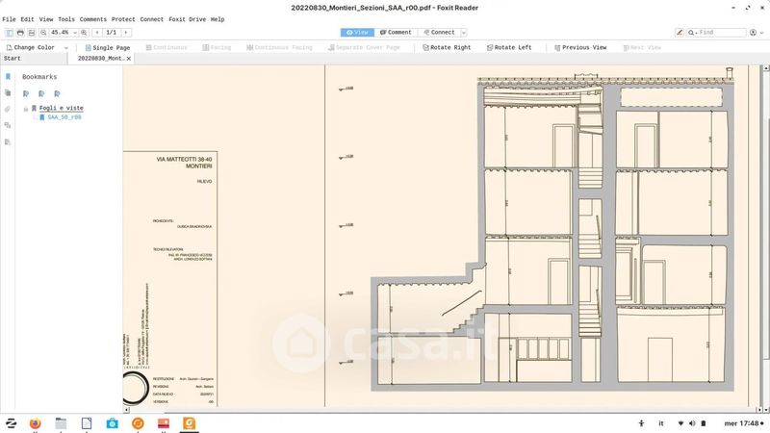Click Rotate Left in toolbar

[x=507, y=47]
